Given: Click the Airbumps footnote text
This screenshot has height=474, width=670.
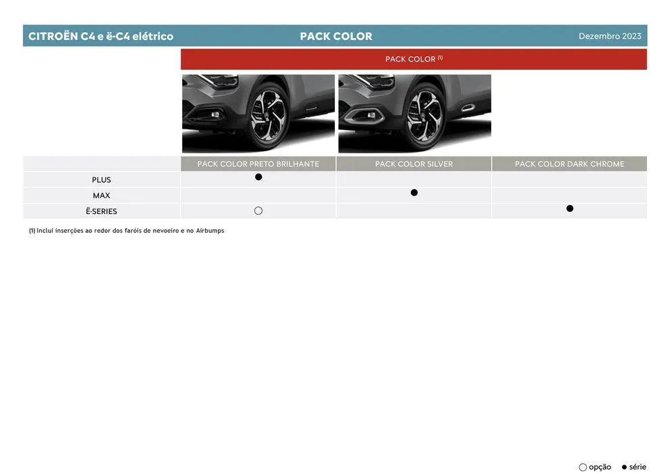Looking at the screenshot, I should tap(126, 230).
